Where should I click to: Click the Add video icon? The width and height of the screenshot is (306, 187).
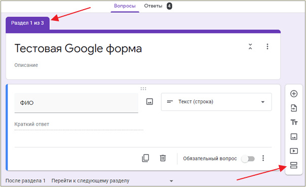pyautogui.click(x=294, y=151)
